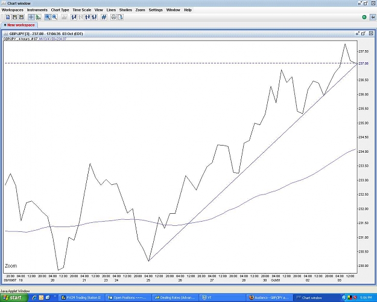Click the blue study label link
This screenshot has width=377, height=302.
[x=52, y=39]
